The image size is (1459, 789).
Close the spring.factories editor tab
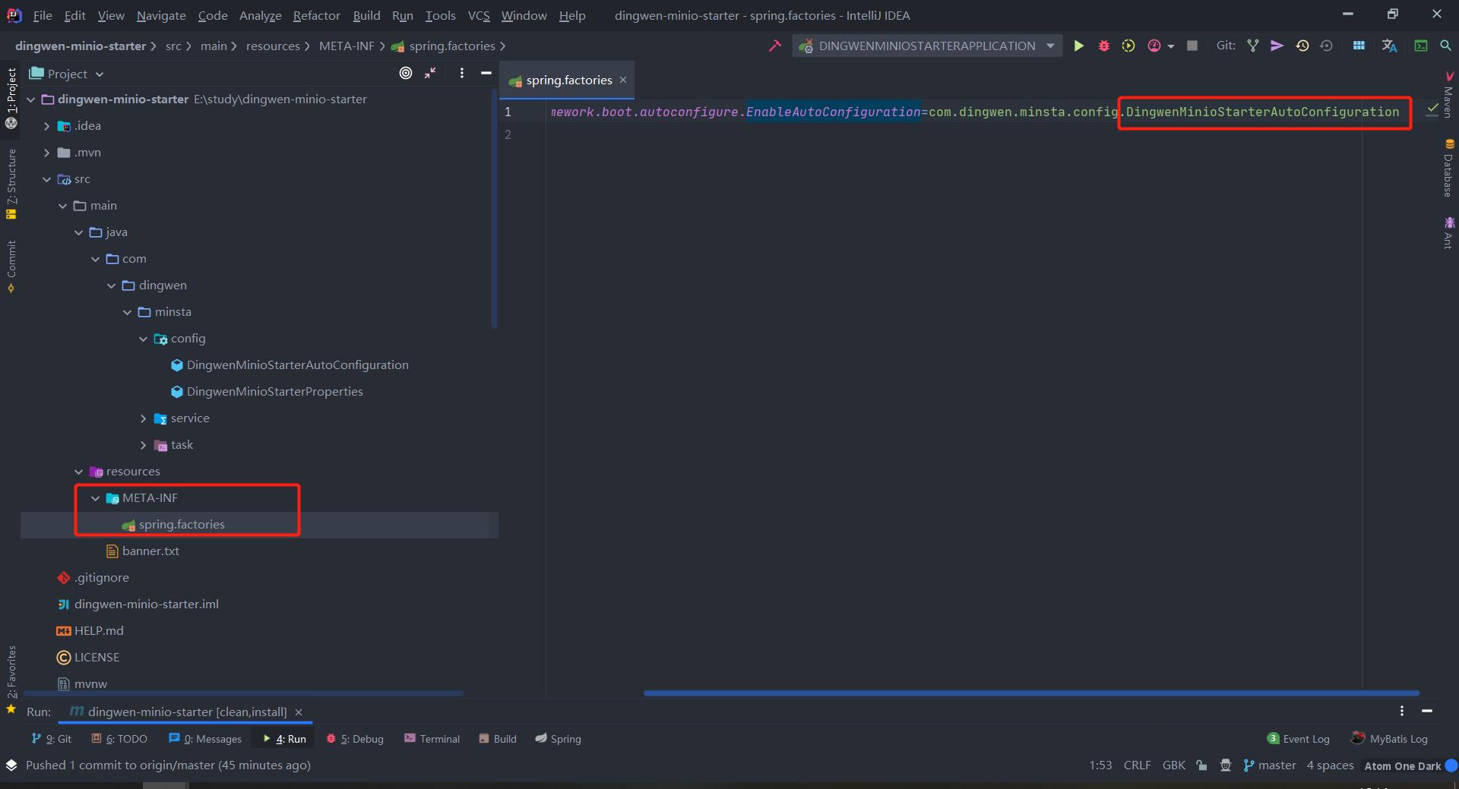(x=623, y=80)
